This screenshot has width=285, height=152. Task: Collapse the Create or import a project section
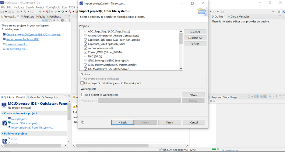(2, 113)
